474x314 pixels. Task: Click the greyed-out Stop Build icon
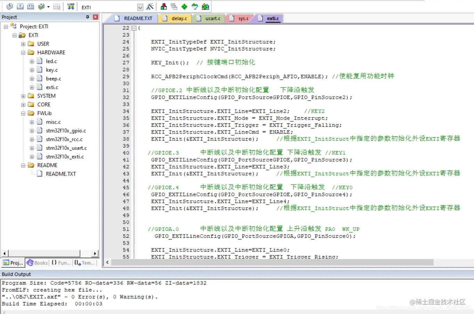click(x=57, y=7)
